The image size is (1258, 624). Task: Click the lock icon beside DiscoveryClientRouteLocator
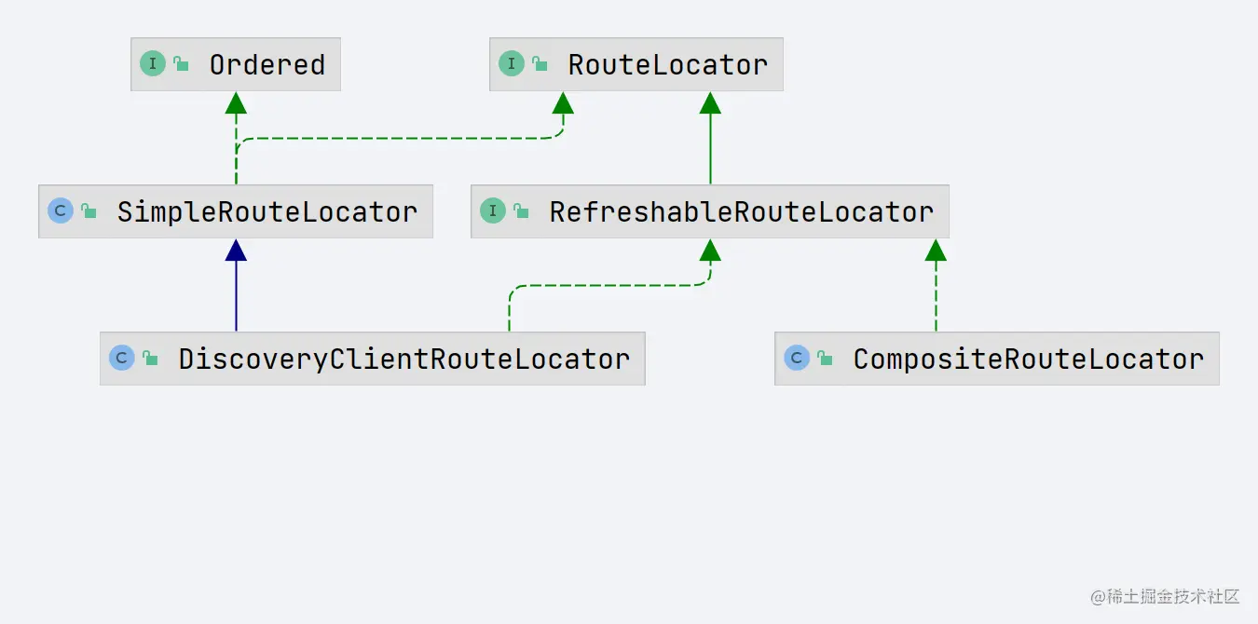pyautogui.click(x=150, y=358)
